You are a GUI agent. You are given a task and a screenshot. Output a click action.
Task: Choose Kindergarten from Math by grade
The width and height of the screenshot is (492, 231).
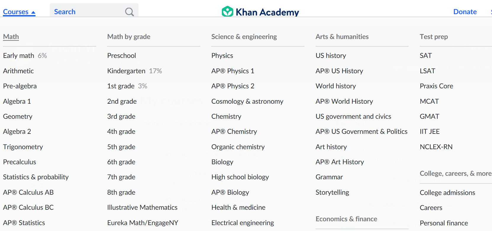pyautogui.click(x=126, y=71)
